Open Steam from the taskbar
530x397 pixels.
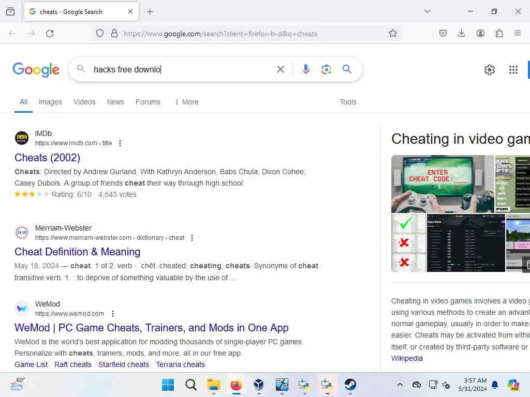pyautogui.click(x=350, y=385)
